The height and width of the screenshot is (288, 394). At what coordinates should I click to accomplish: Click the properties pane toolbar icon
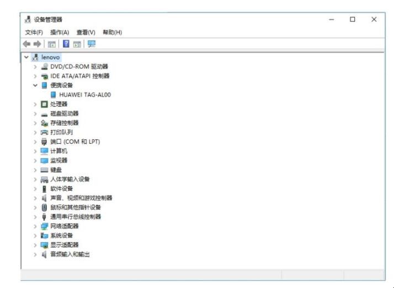point(77,44)
